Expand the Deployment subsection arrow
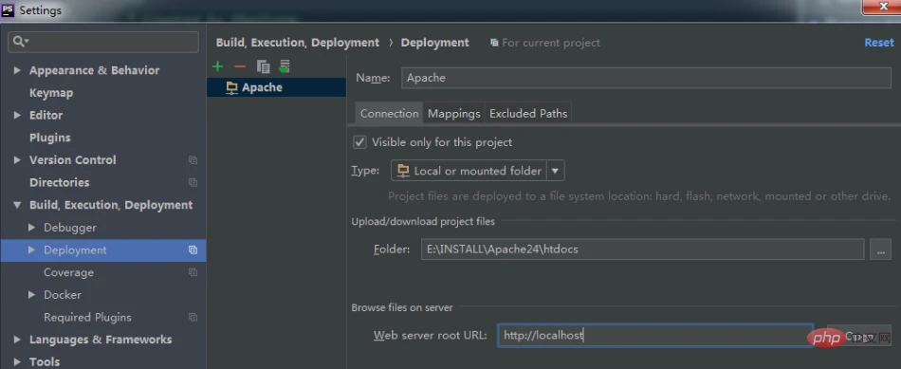 point(31,250)
